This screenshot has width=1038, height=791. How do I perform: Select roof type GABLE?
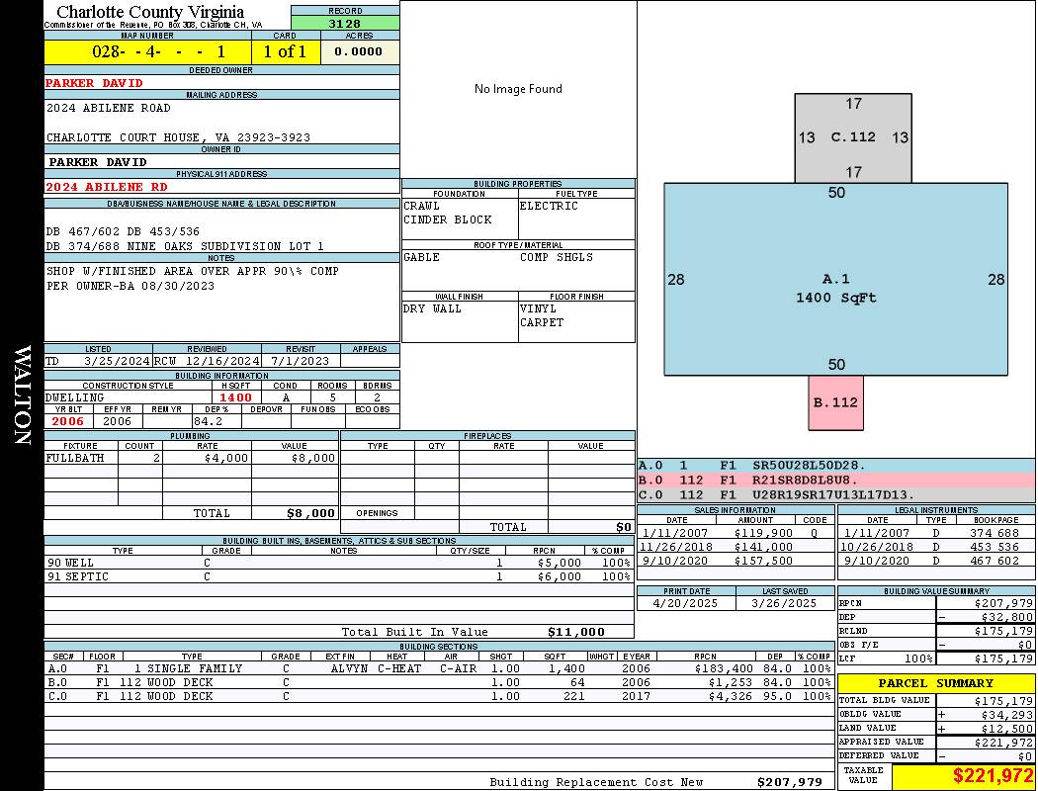(422, 257)
